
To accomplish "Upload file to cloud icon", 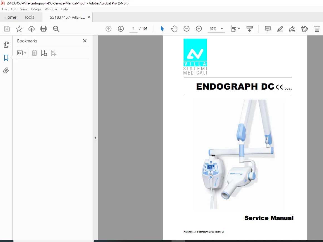I will pos(31,29).
